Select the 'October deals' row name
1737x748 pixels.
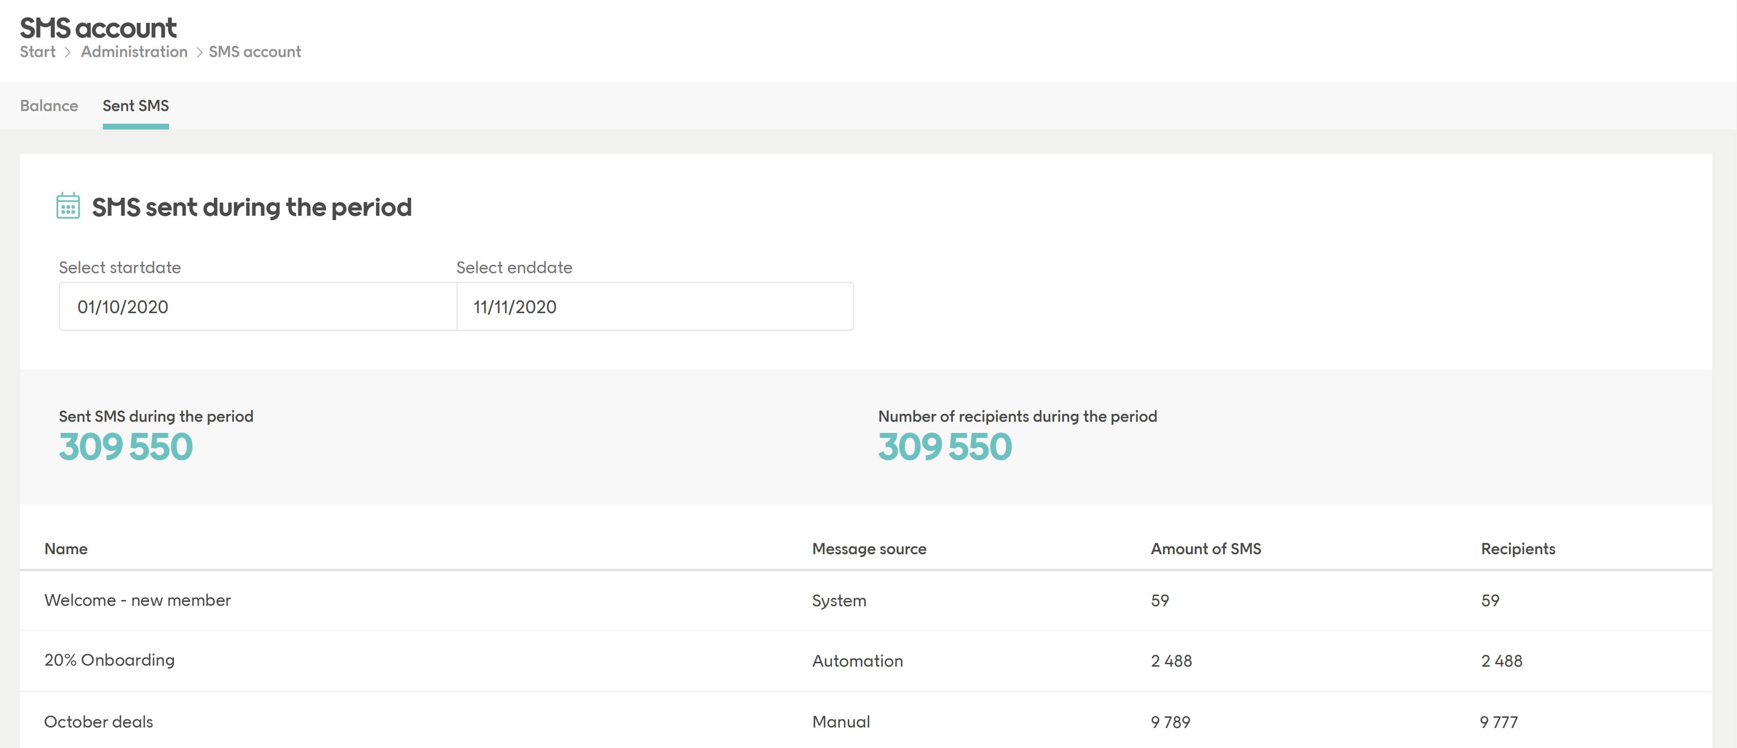tap(98, 722)
